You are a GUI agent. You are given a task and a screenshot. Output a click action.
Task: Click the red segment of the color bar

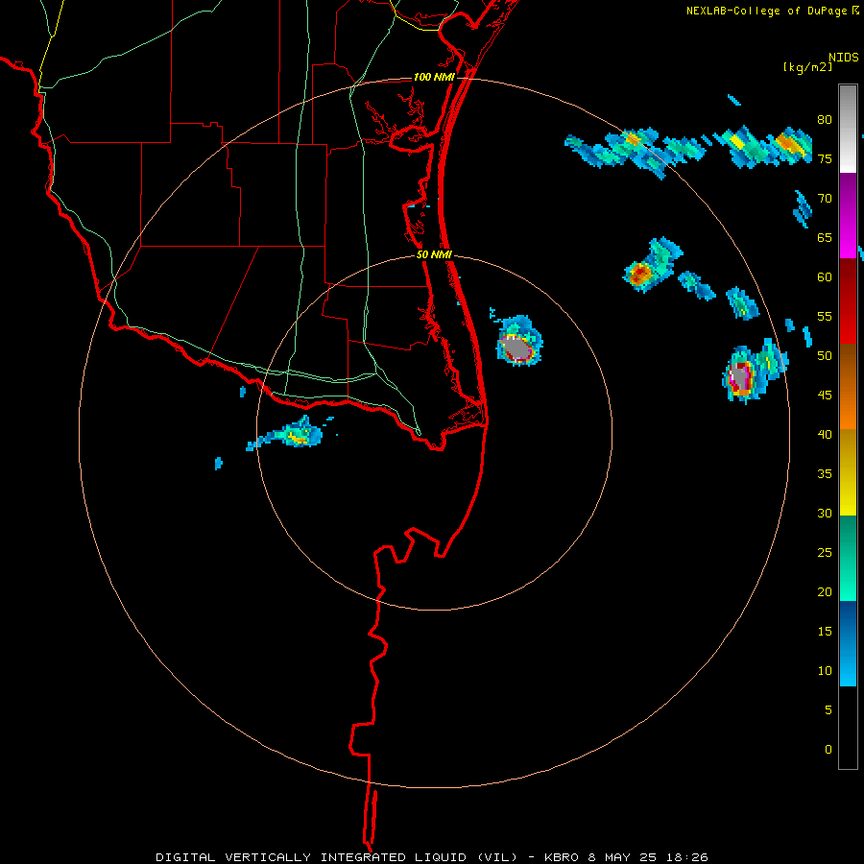[848, 300]
